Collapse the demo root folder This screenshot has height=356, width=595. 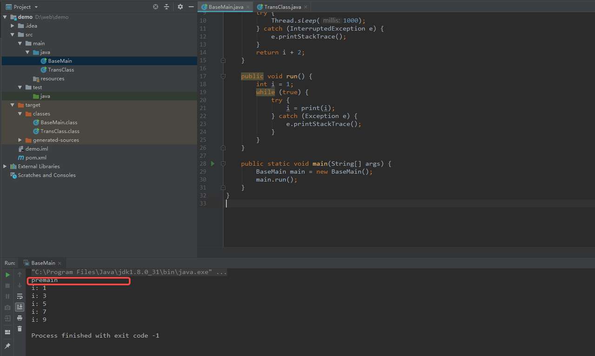[5, 17]
